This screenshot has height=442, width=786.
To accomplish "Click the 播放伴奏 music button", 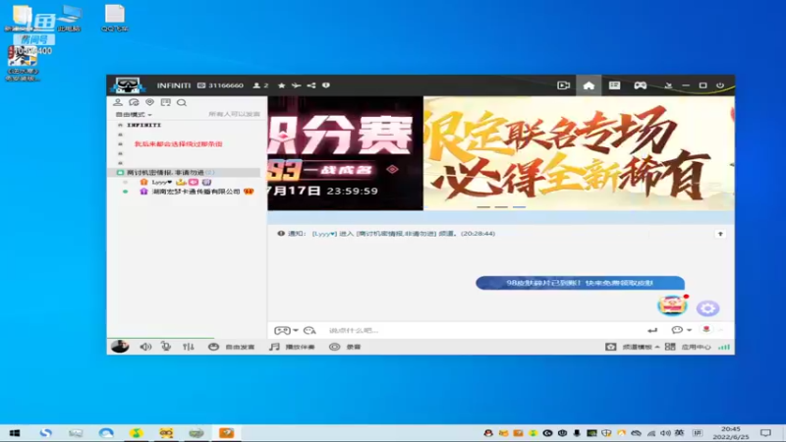I will [292, 347].
